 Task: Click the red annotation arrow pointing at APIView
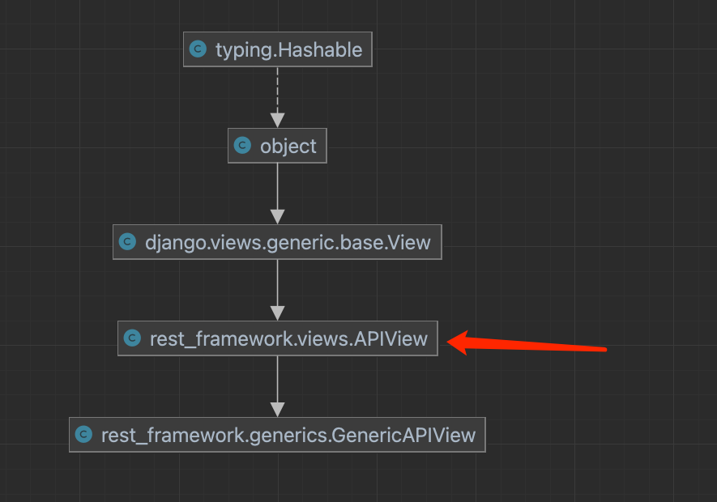tap(527, 347)
